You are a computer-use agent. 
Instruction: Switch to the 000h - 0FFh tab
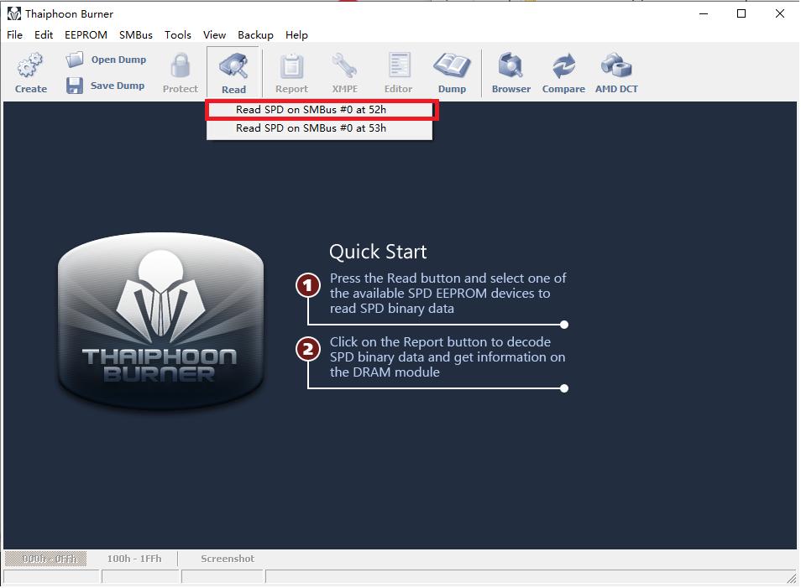click(49, 559)
